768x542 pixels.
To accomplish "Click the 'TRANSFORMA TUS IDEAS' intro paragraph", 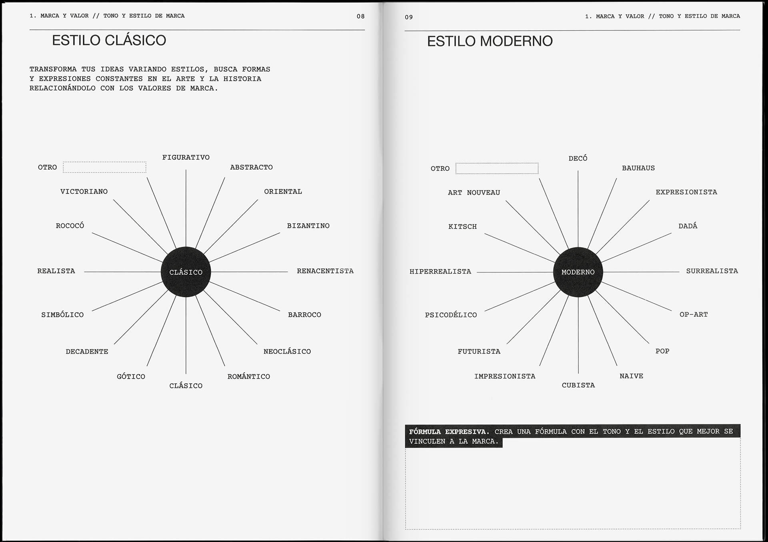I will pos(150,79).
